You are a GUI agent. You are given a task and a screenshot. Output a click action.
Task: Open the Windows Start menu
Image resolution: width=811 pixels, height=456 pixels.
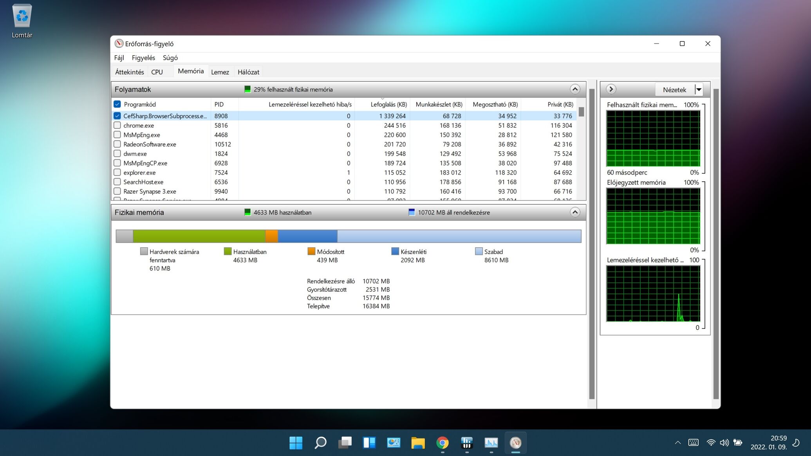click(296, 443)
